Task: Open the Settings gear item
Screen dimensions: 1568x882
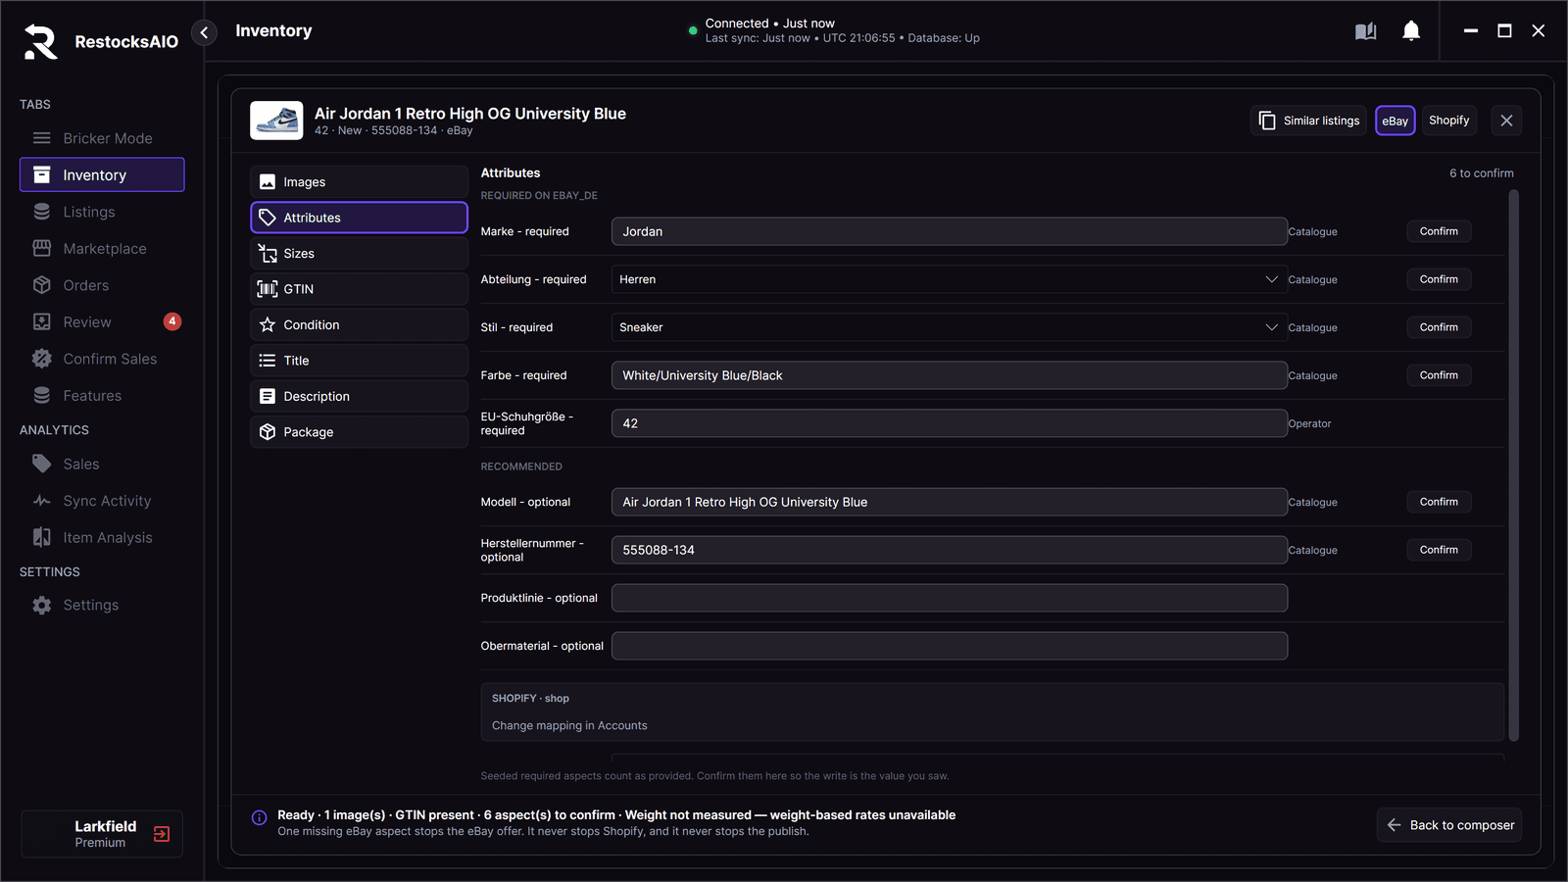Action: click(102, 606)
